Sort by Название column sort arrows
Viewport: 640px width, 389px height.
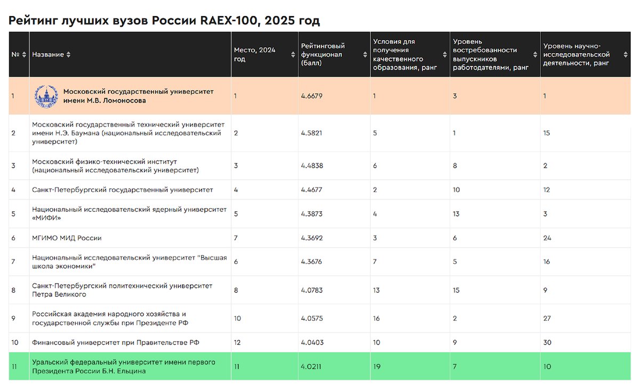click(x=68, y=55)
